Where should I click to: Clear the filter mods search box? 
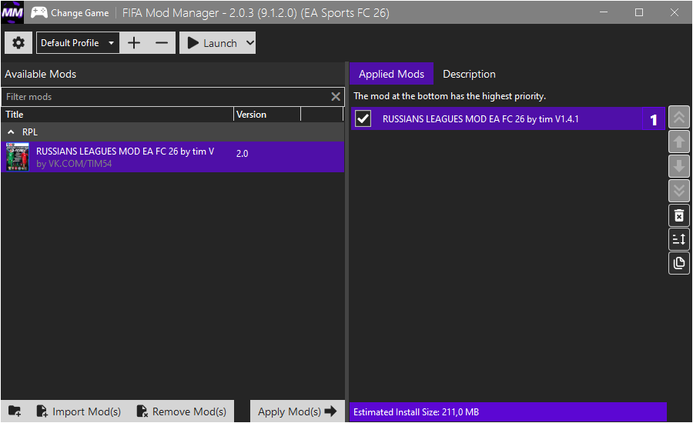[x=336, y=97]
